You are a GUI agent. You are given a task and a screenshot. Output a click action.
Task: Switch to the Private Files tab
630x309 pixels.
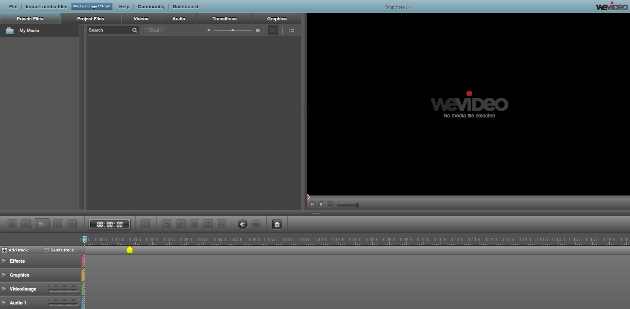pos(30,18)
